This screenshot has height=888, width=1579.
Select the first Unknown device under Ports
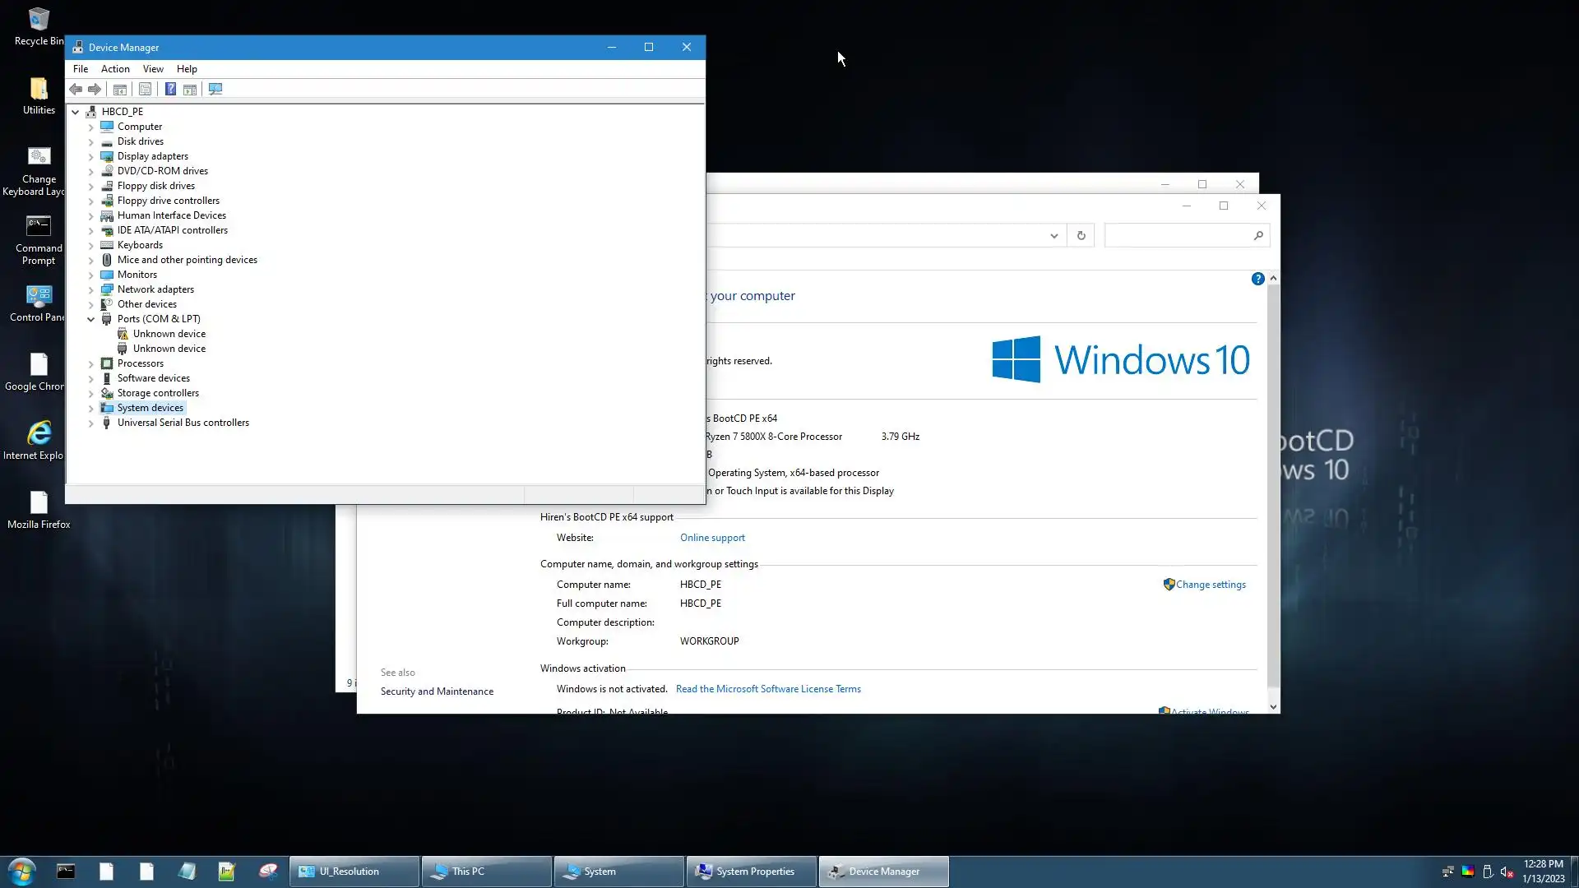coord(169,334)
